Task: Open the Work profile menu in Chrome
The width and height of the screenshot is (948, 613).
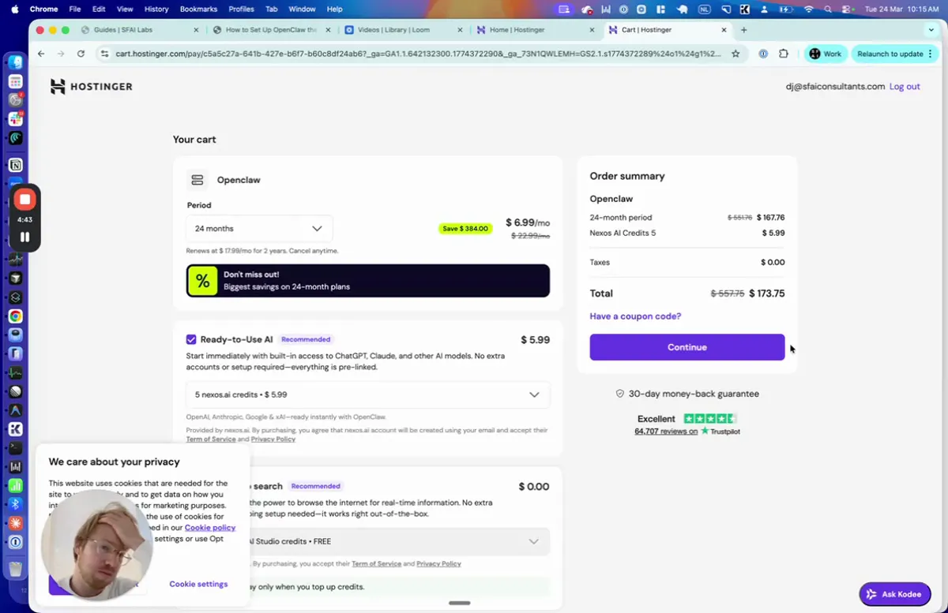Action: tap(825, 54)
